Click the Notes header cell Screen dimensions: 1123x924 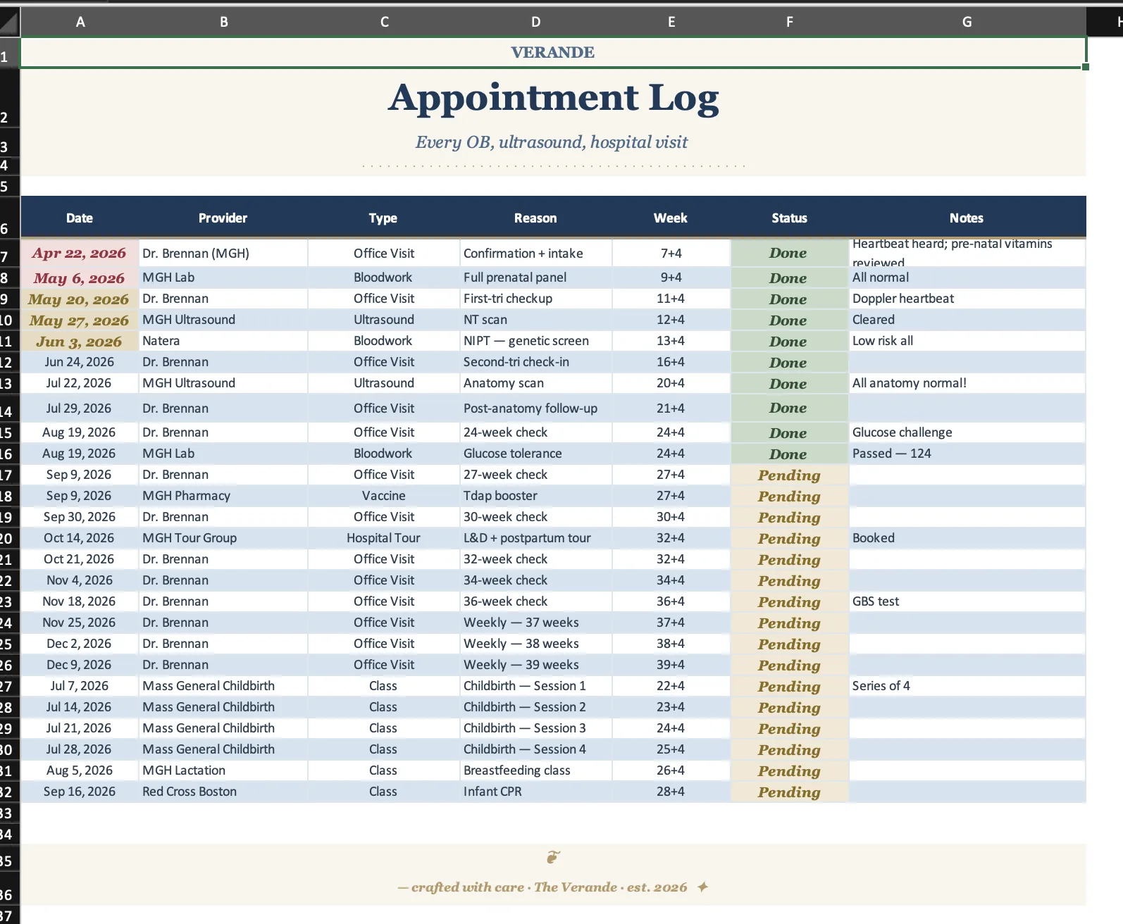(x=967, y=218)
